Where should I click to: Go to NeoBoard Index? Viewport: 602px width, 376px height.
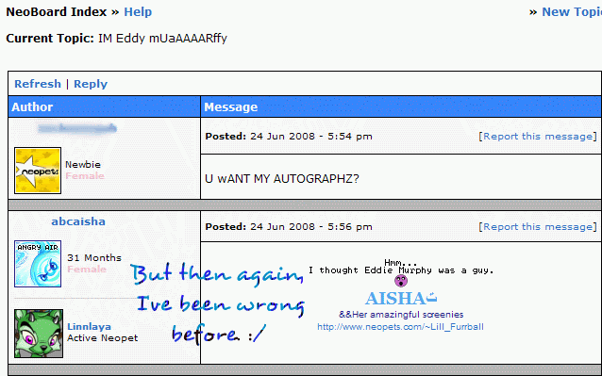(x=57, y=12)
